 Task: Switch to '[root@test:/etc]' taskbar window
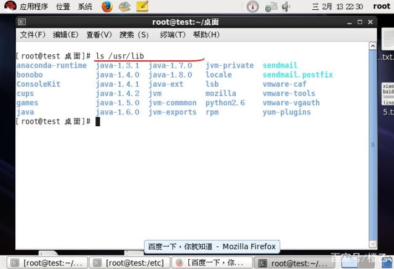(x=130, y=263)
